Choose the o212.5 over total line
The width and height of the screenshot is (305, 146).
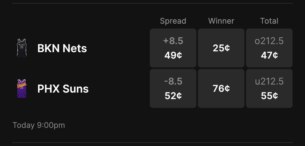[x=269, y=41]
